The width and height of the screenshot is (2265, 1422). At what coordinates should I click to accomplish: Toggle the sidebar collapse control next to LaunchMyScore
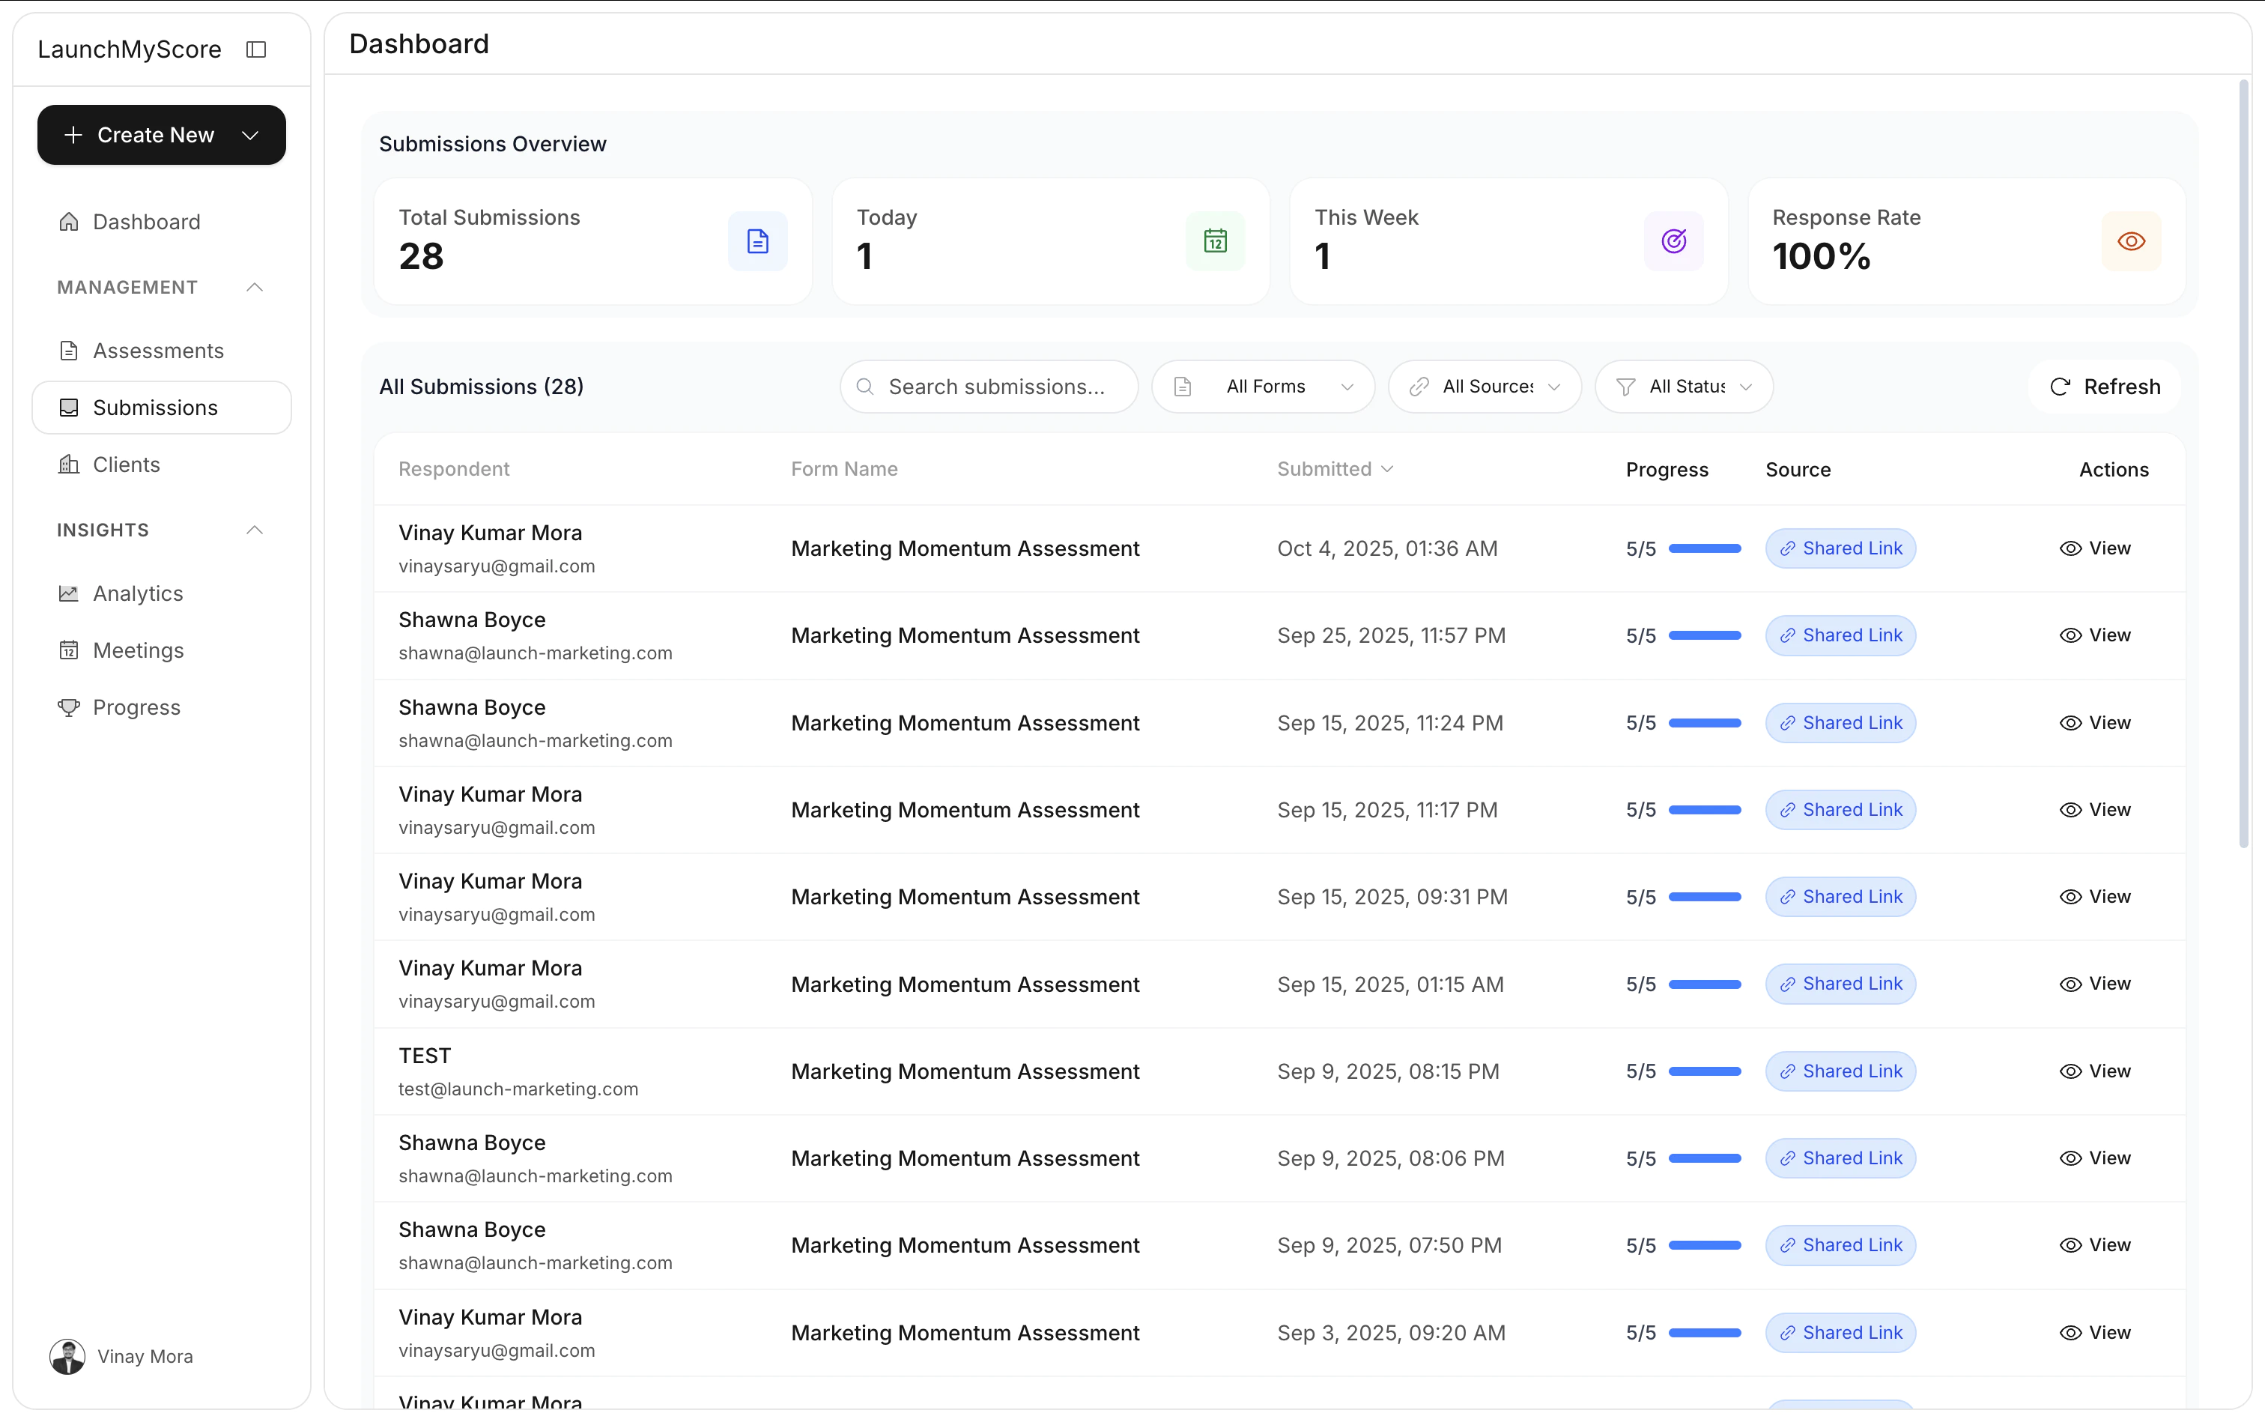tap(255, 49)
